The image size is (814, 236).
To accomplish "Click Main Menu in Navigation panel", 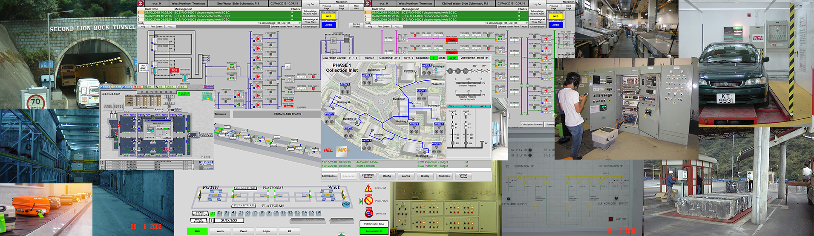I will point(356,7).
